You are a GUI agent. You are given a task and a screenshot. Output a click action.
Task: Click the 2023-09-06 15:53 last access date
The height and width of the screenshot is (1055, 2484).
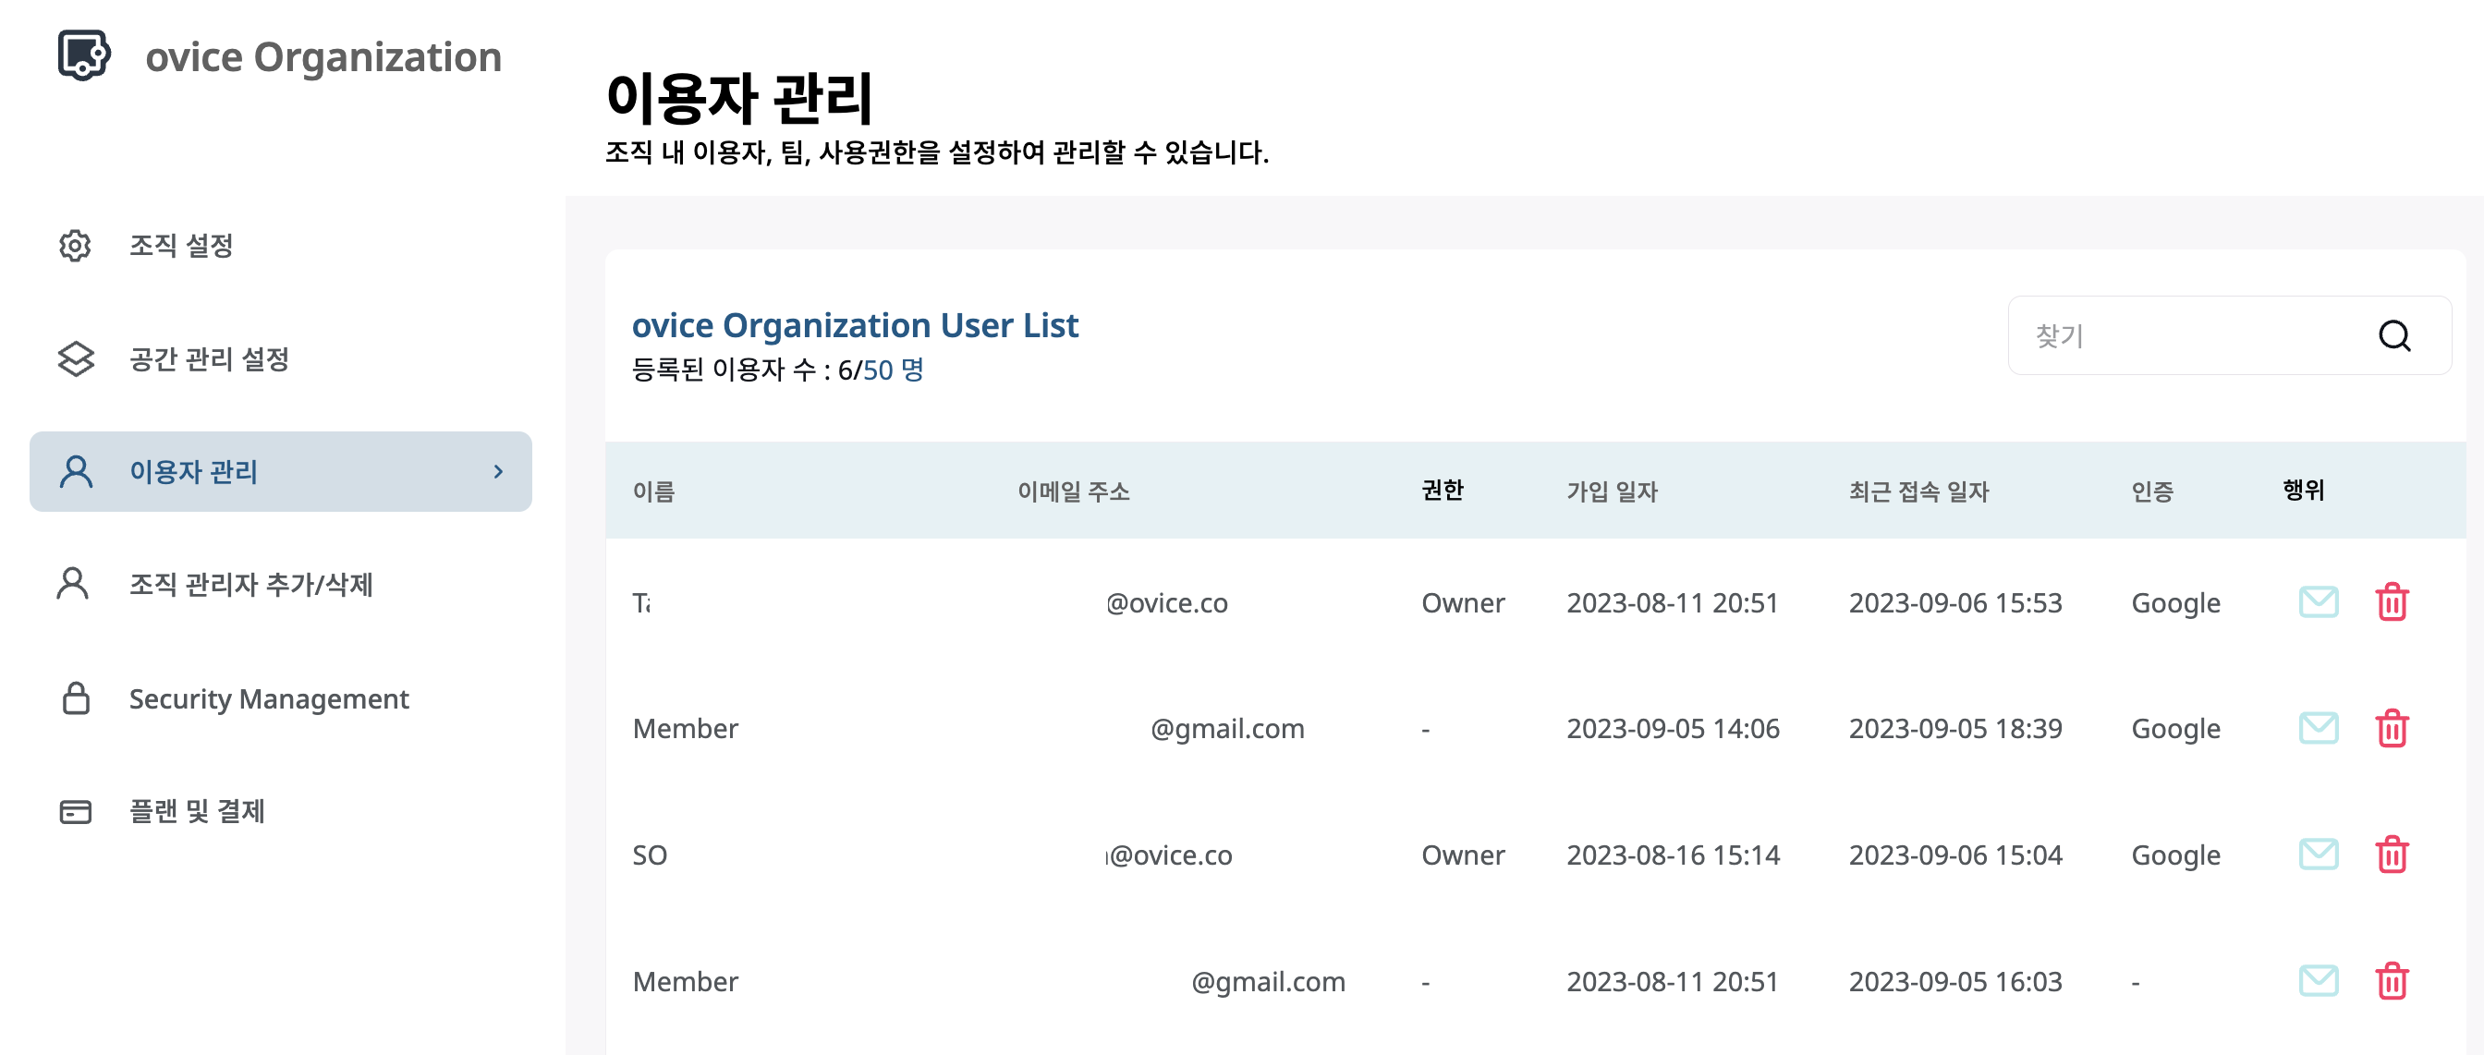pyautogui.click(x=1955, y=602)
